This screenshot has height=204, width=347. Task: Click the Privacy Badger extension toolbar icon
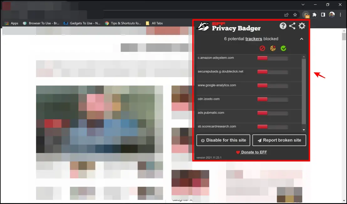pyautogui.click(x=306, y=15)
